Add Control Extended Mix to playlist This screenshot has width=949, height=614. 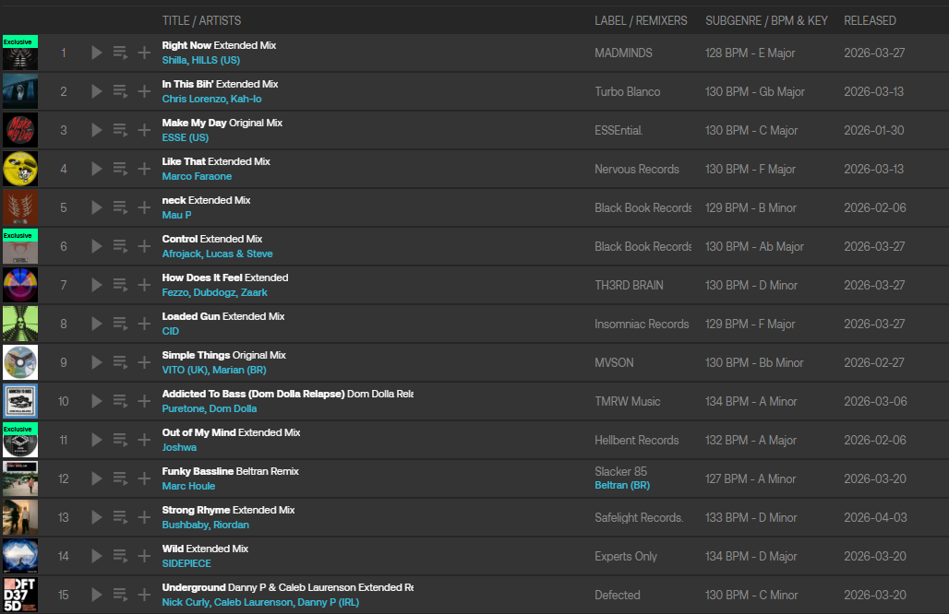(144, 246)
